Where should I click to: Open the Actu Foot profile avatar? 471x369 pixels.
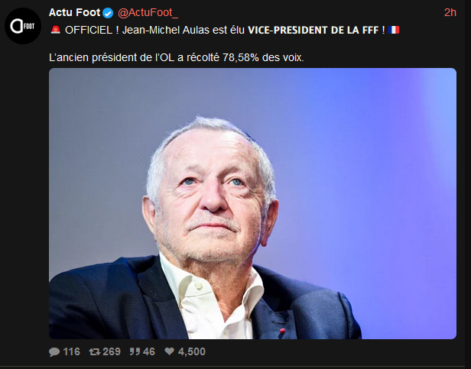click(x=23, y=26)
